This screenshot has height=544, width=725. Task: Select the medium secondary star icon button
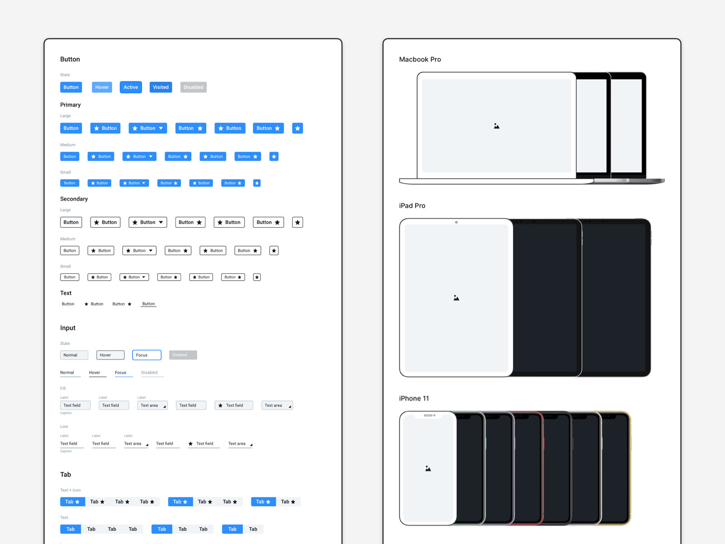pyautogui.click(x=274, y=250)
